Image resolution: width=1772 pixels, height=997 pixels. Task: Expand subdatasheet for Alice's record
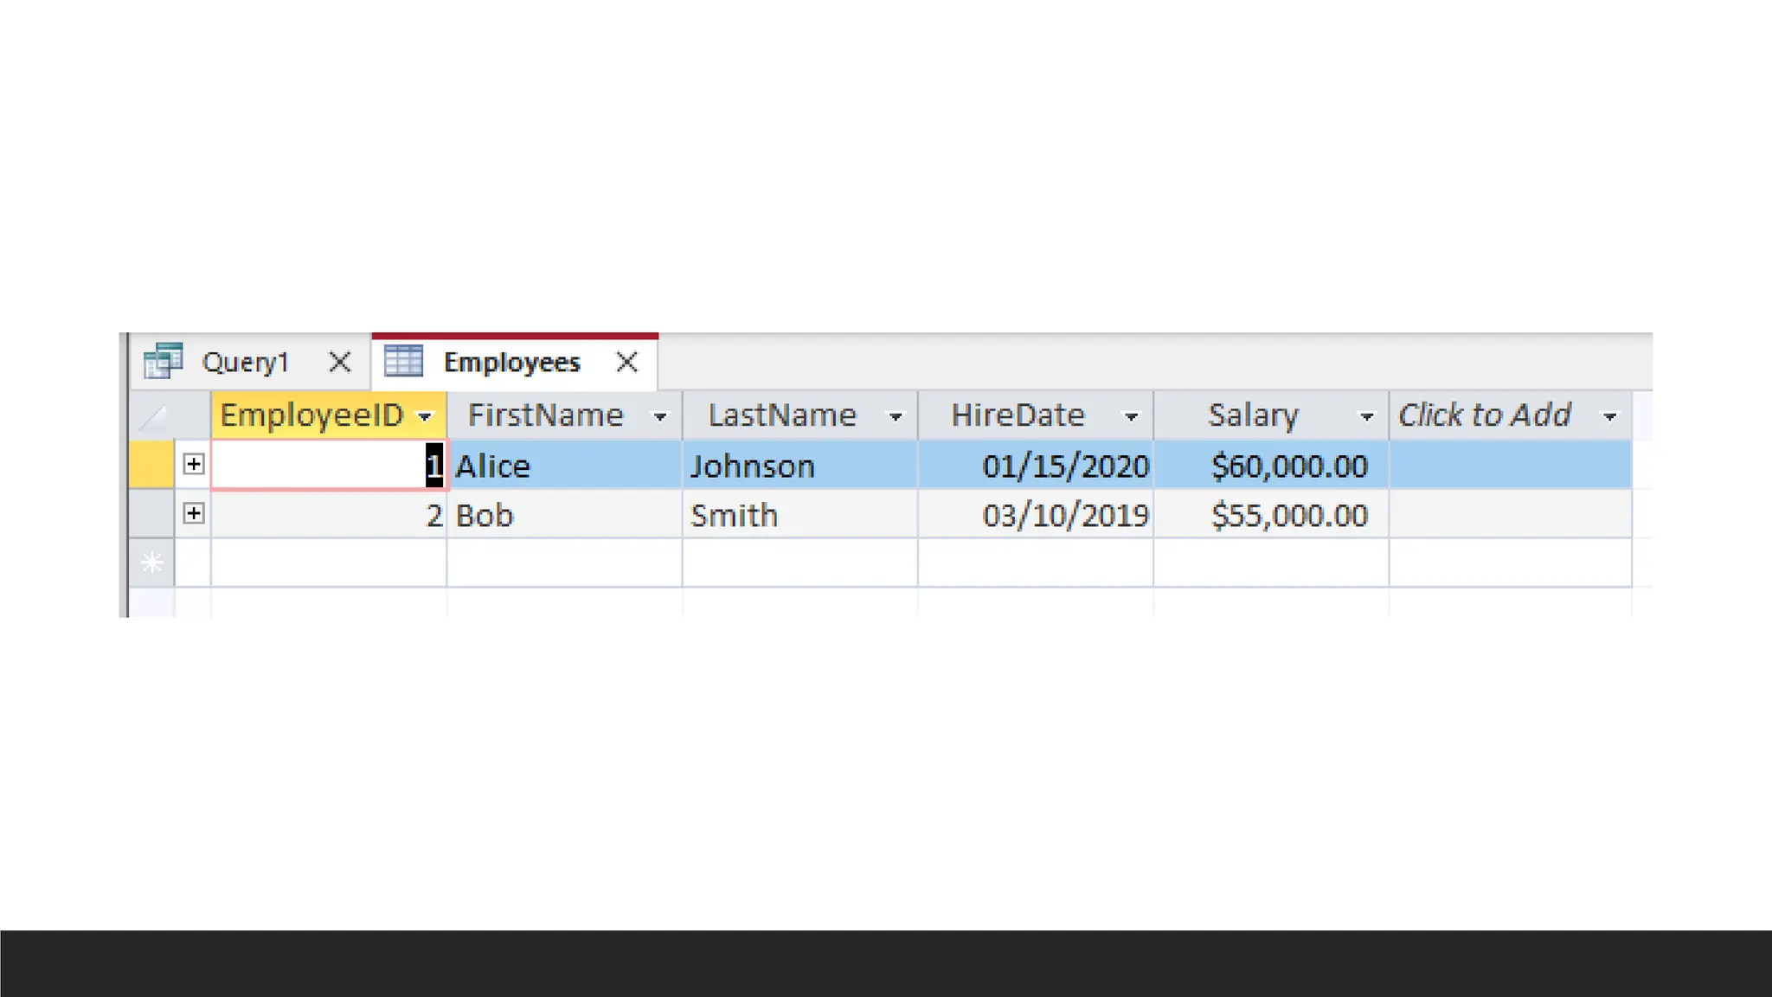tap(194, 465)
